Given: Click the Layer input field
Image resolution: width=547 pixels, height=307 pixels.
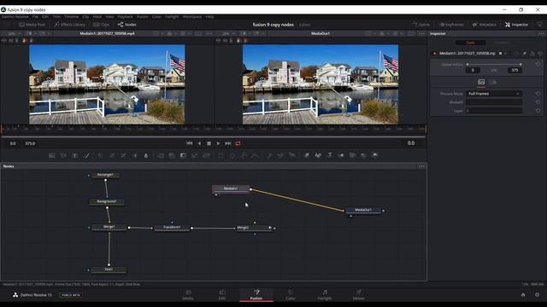Looking at the screenshot, I should click(x=494, y=111).
